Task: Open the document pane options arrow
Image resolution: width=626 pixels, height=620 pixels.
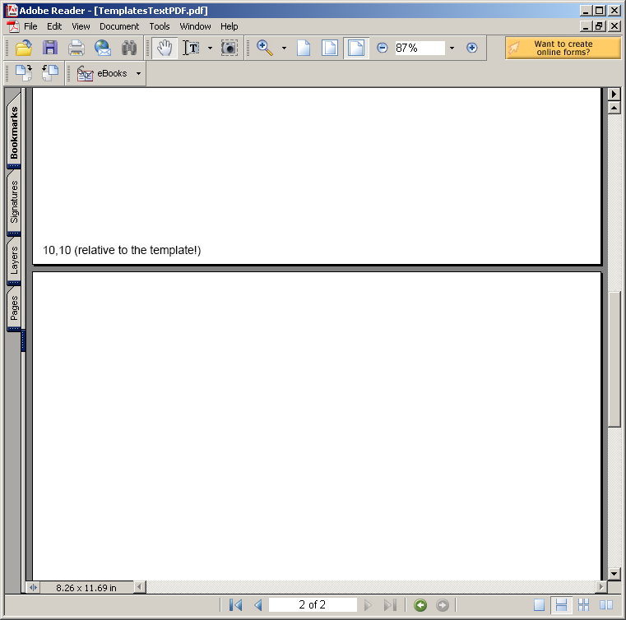Action: [x=614, y=95]
